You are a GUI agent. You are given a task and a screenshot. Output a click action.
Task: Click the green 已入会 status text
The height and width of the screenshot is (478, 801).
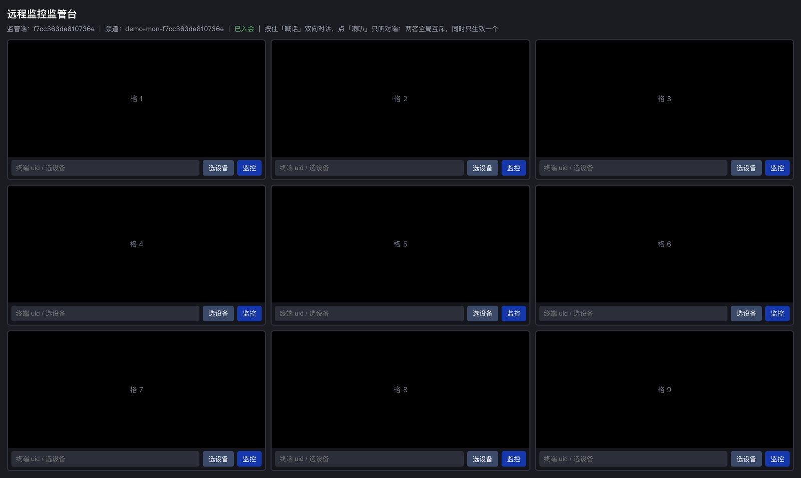[244, 29]
